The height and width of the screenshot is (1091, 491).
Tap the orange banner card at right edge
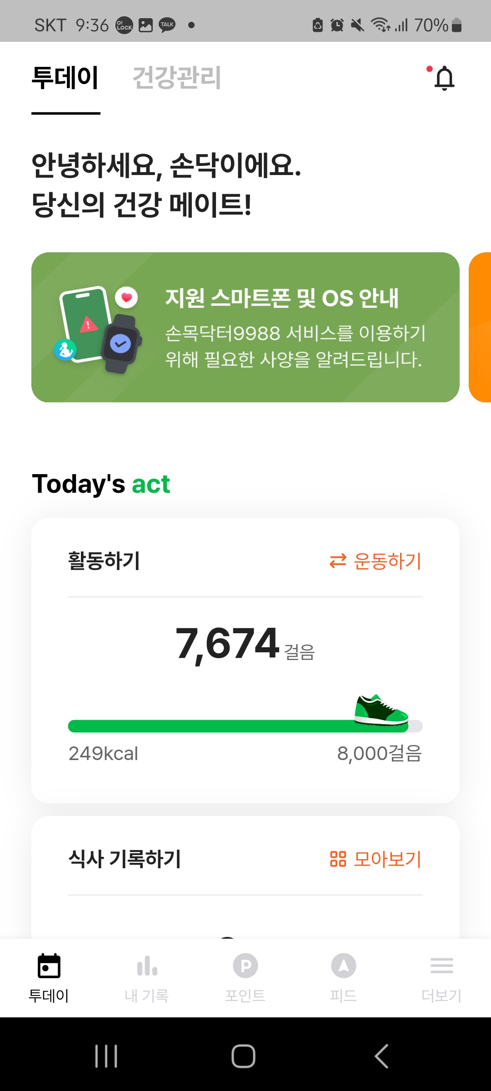481,327
